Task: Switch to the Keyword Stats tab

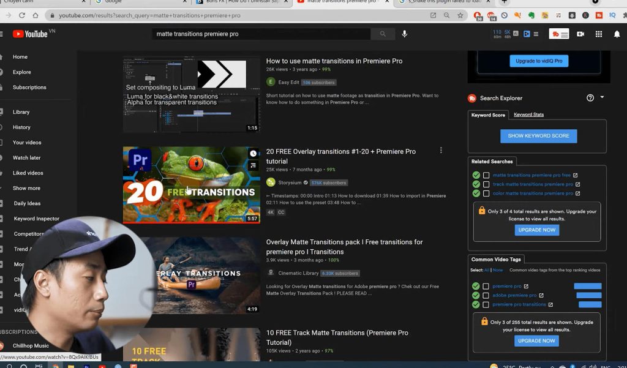Action: click(x=528, y=115)
